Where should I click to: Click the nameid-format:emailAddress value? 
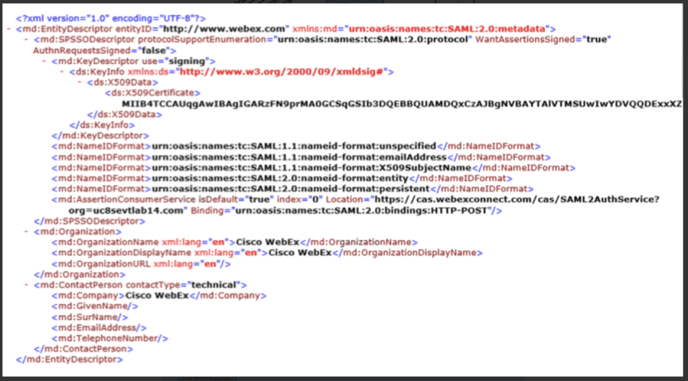pos(299,157)
